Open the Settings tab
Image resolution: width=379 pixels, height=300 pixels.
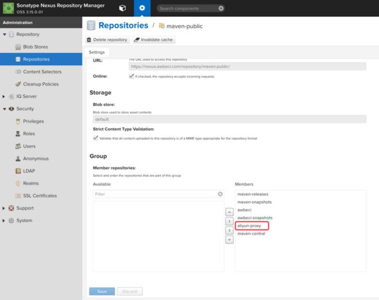pos(97,52)
